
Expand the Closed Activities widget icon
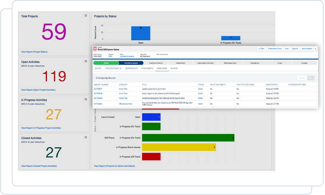(x=86, y=137)
